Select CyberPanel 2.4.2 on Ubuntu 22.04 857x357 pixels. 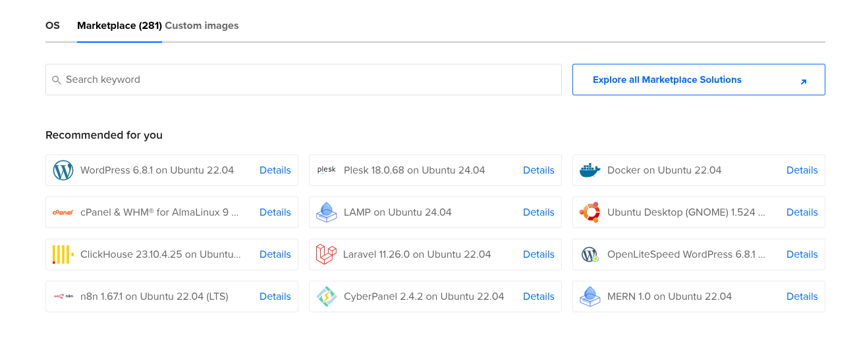pos(435,297)
